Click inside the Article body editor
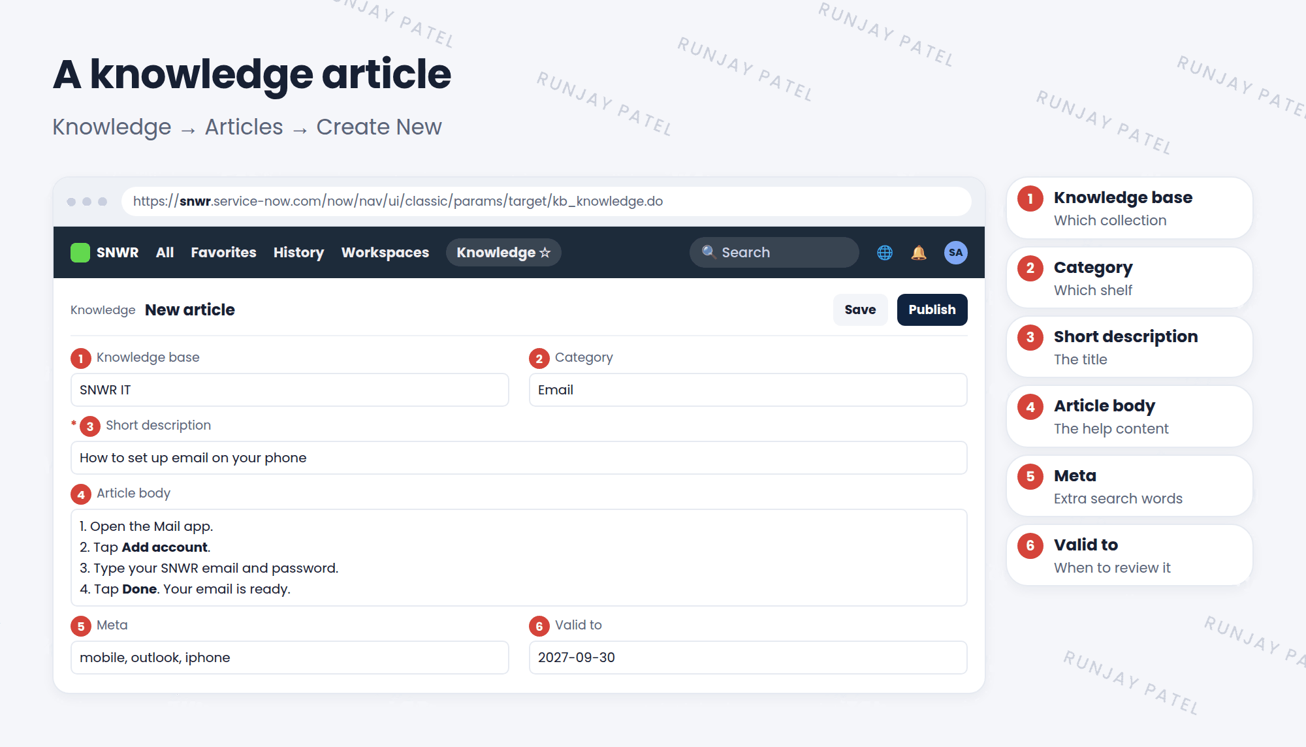Image resolution: width=1306 pixels, height=747 pixels. click(518, 558)
